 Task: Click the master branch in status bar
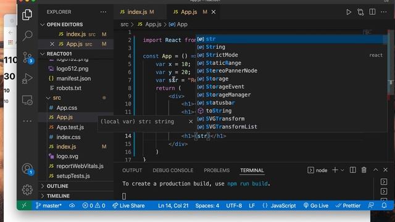tap(49, 205)
